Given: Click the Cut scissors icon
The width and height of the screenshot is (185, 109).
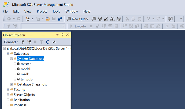Looking at the screenshot, I should click(x=127, y=19).
